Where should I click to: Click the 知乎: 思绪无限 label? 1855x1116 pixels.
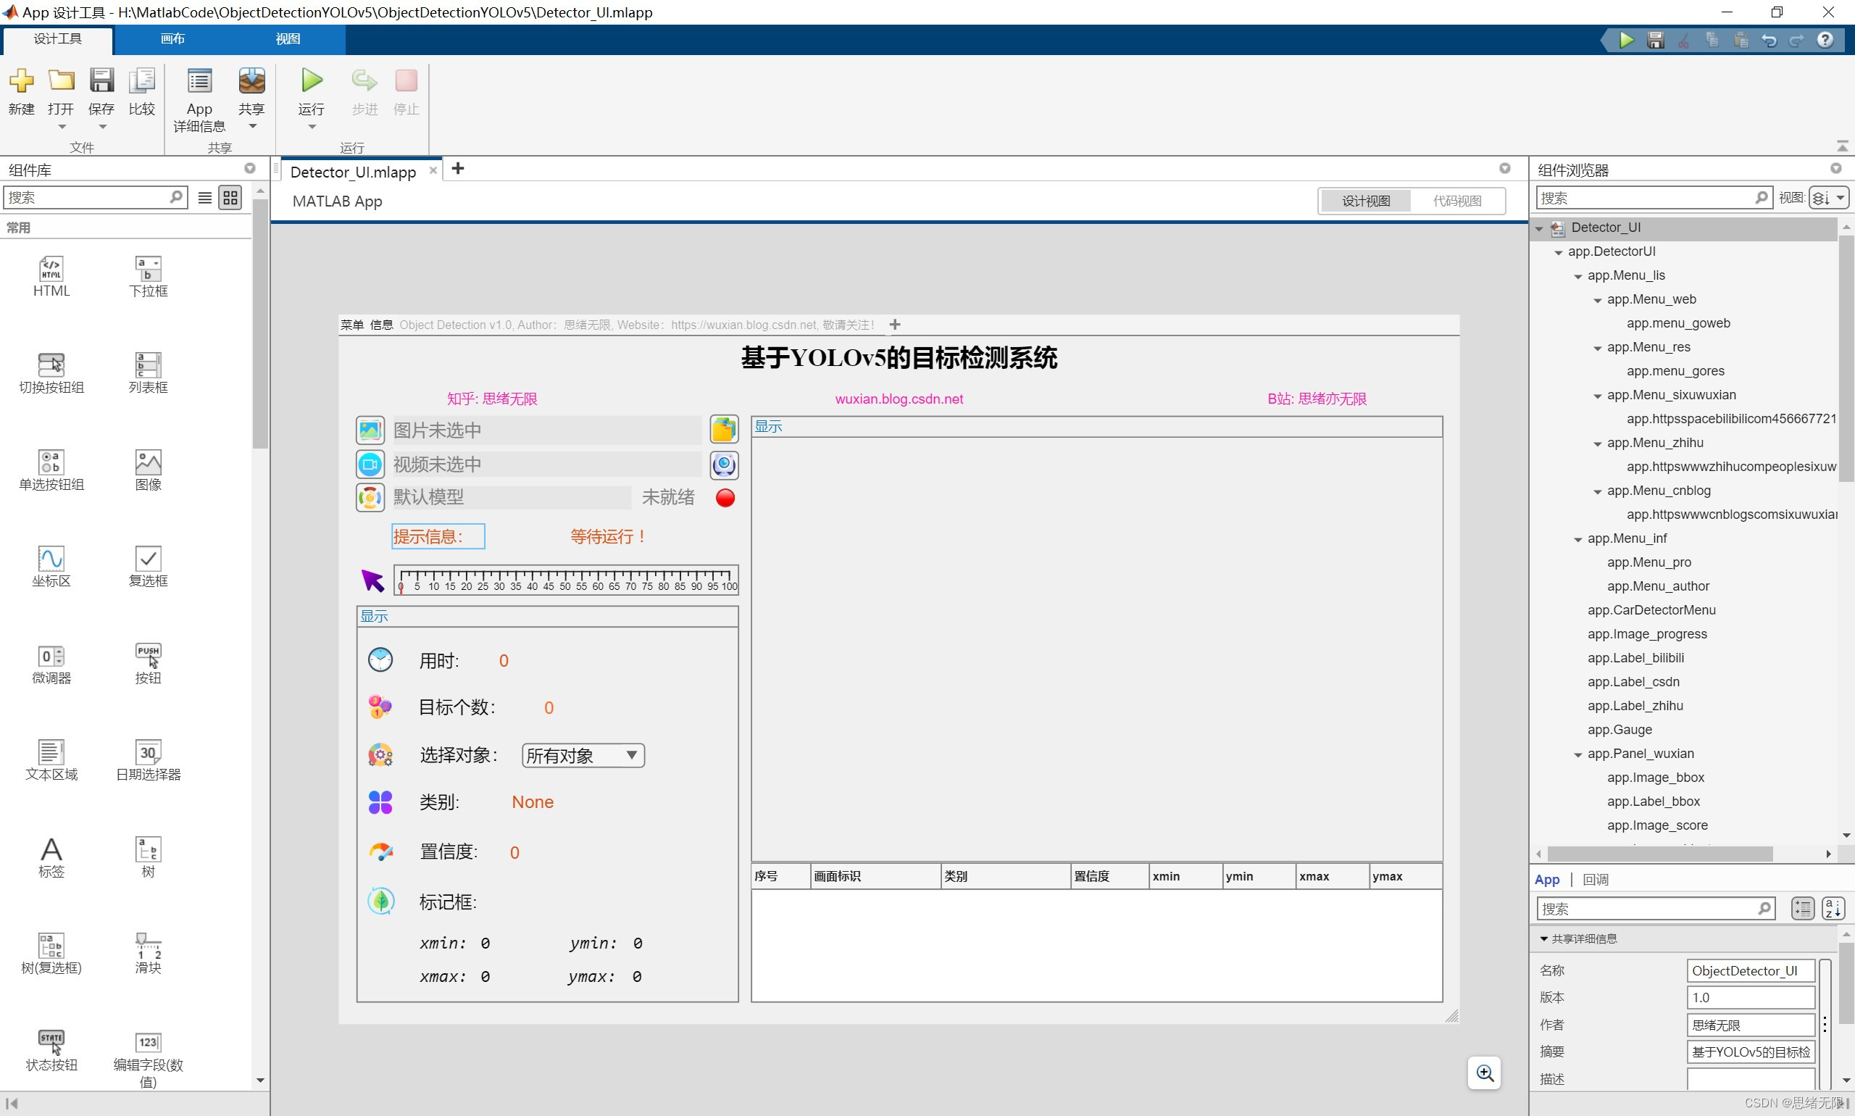(x=492, y=399)
